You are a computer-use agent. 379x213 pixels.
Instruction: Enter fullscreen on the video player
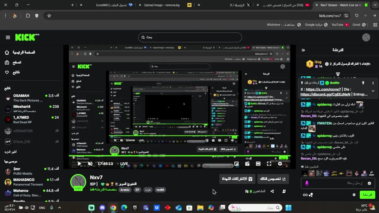pos(269,164)
